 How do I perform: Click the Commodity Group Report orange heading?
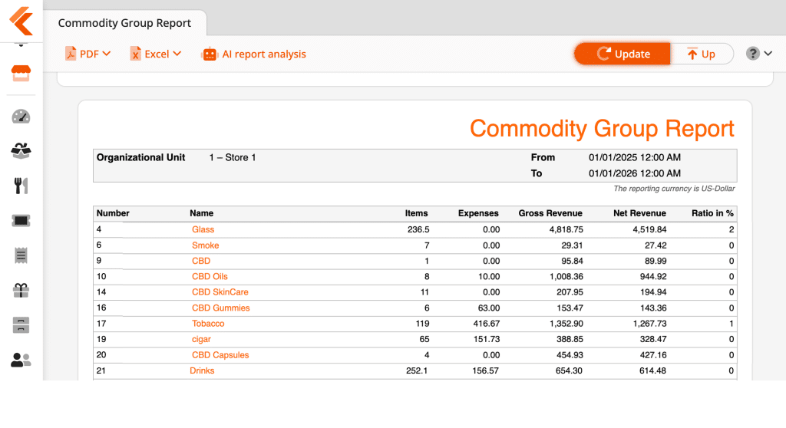pos(602,129)
